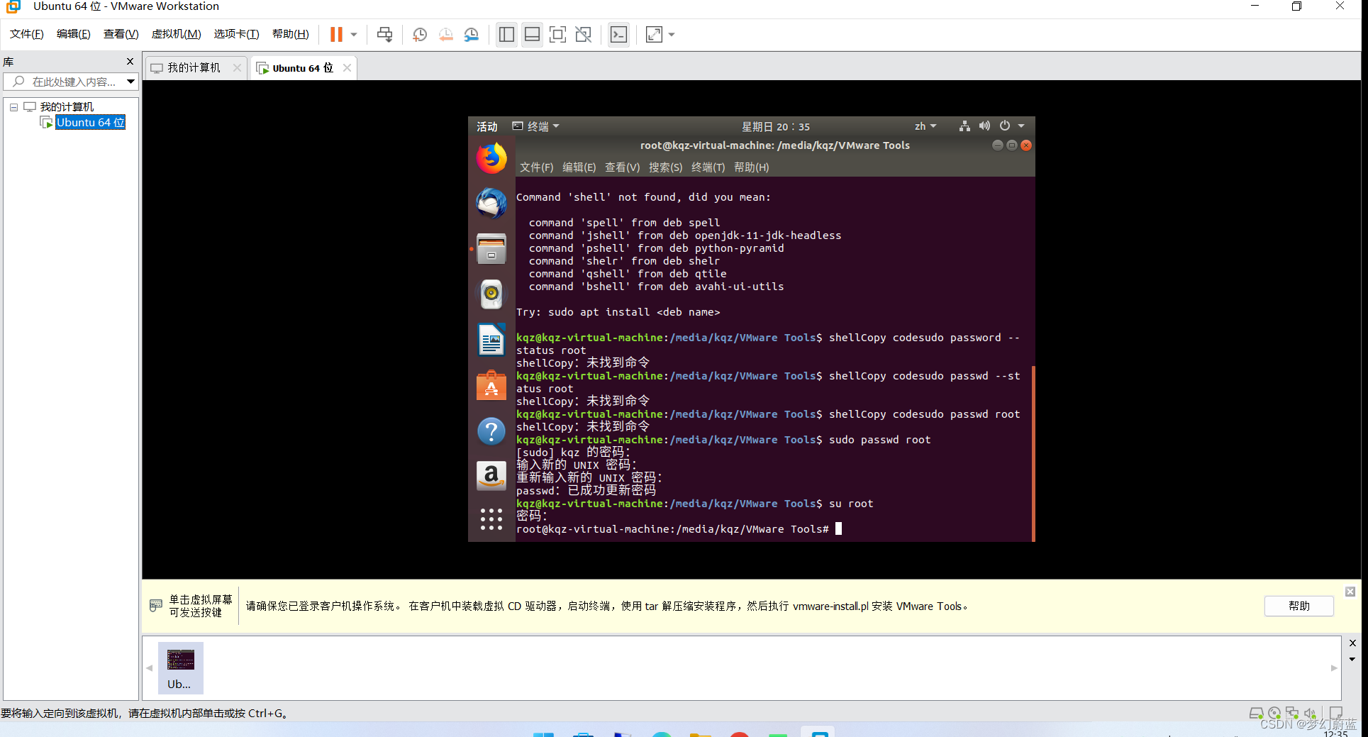Open LibreOffice Writer from the dock
The width and height of the screenshot is (1368, 737).
pyautogui.click(x=491, y=340)
